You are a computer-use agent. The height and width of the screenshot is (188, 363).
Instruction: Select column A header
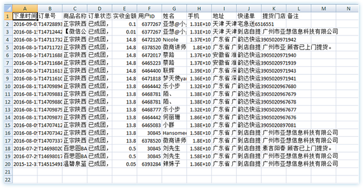pos(25,9)
